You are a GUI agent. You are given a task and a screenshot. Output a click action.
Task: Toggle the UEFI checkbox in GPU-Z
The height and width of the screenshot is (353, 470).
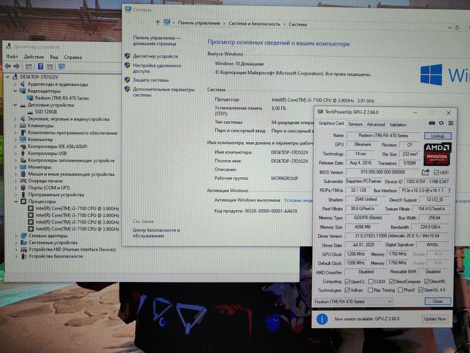click(x=436, y=173)
